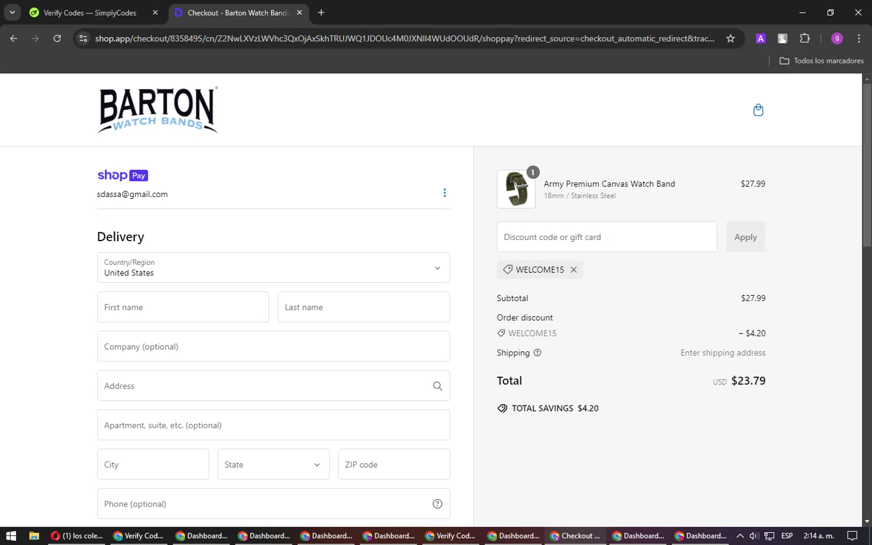Click the page vertical scrollbar thumb
Image resolution: width=872 pixels, height=545 pixels.
(867, 165)
